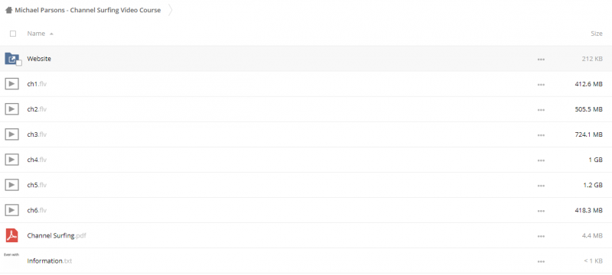
Task: Sort files by Size column
Action: click(597, 34)
